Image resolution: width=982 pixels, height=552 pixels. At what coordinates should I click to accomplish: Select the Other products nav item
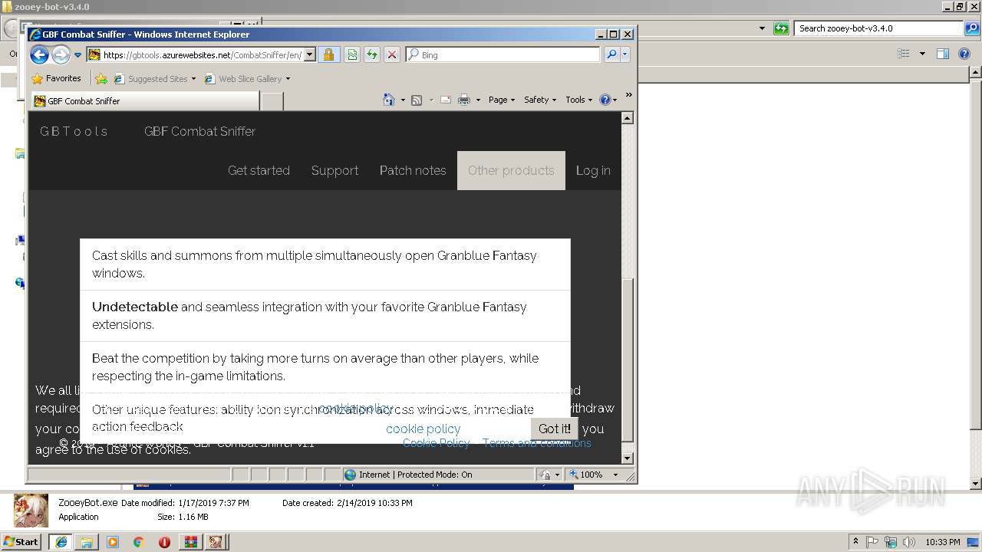pyautogui.click(x=511, y=170)
